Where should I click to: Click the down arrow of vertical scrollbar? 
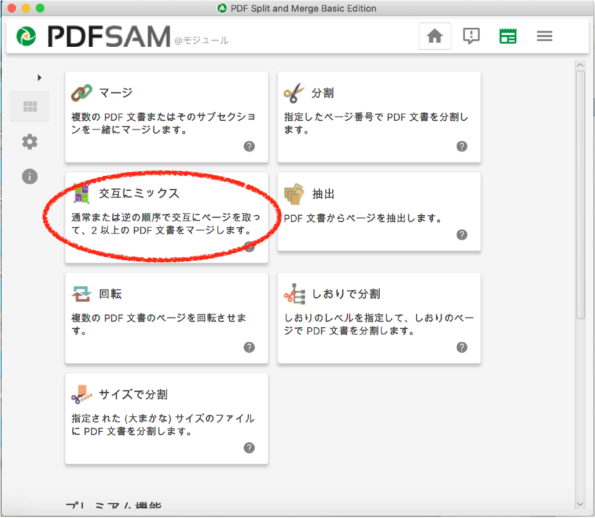[581, 505]
